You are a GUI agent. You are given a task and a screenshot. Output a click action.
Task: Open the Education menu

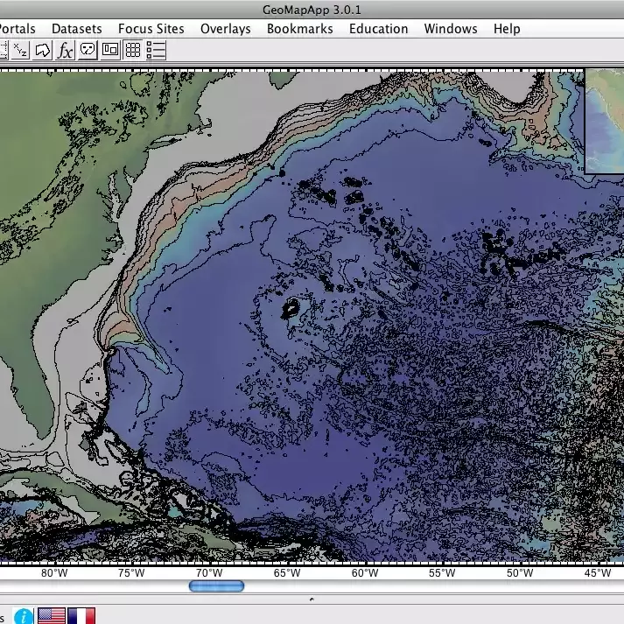[x=378, y=29]
